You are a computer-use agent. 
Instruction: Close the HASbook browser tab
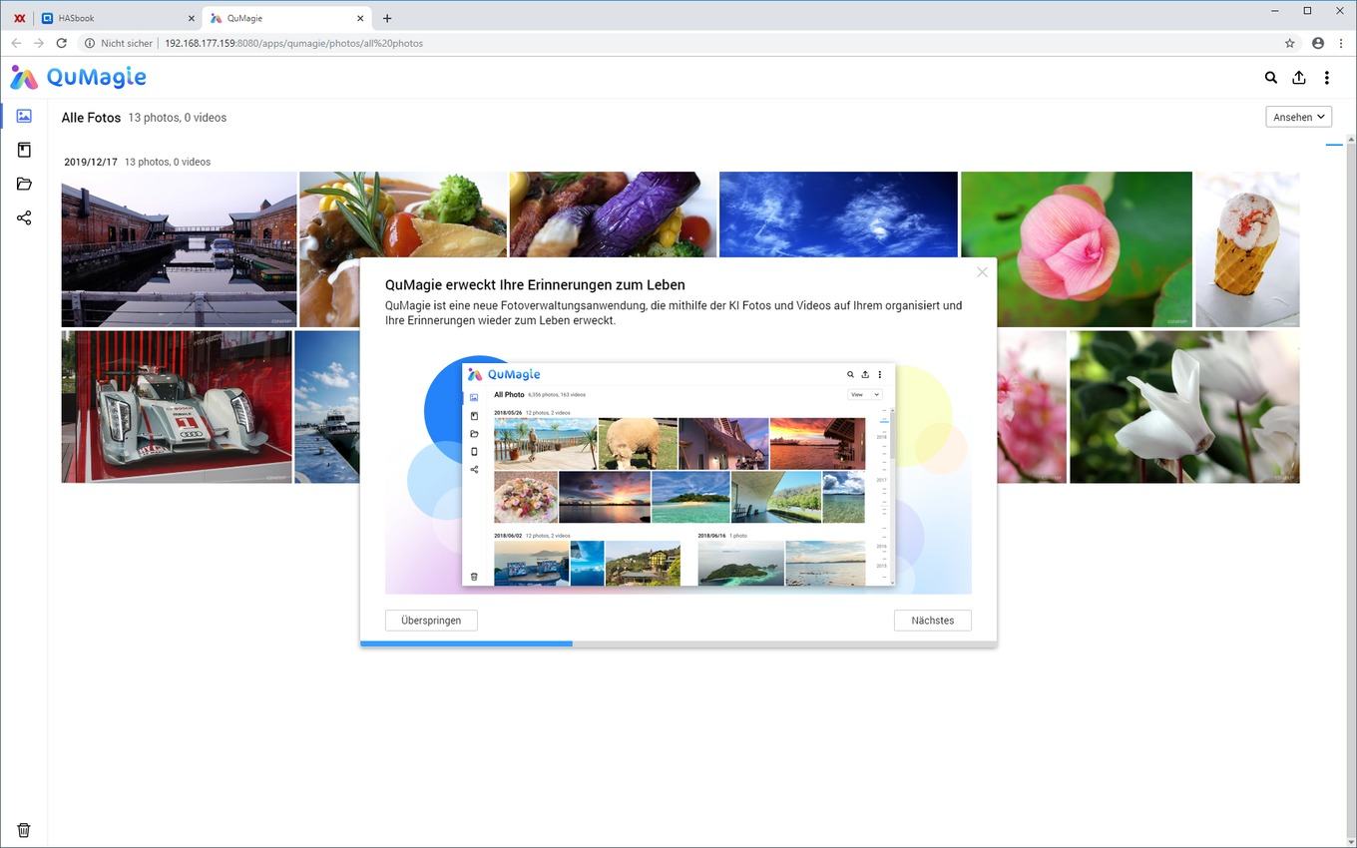coord(192,18)
